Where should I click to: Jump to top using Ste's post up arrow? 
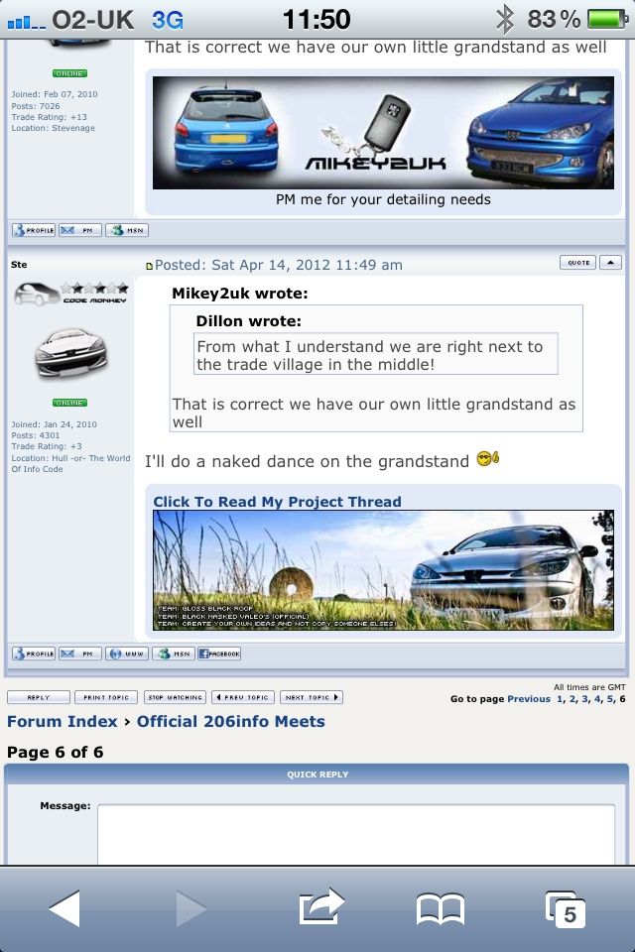[x=611, y=263]
